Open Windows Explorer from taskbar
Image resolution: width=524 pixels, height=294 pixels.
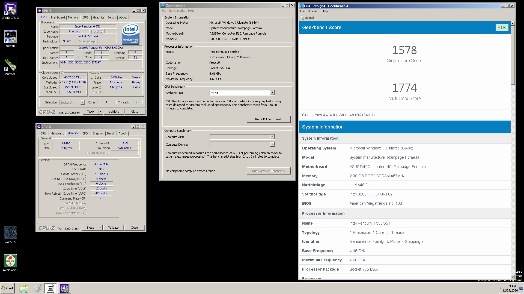tap(24, 288)
